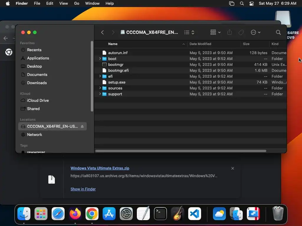This screenshot has width=302, height=226.
Task: Eject the CCCOMA_X64FRE_EN-US volume
Action: [82, 127]
